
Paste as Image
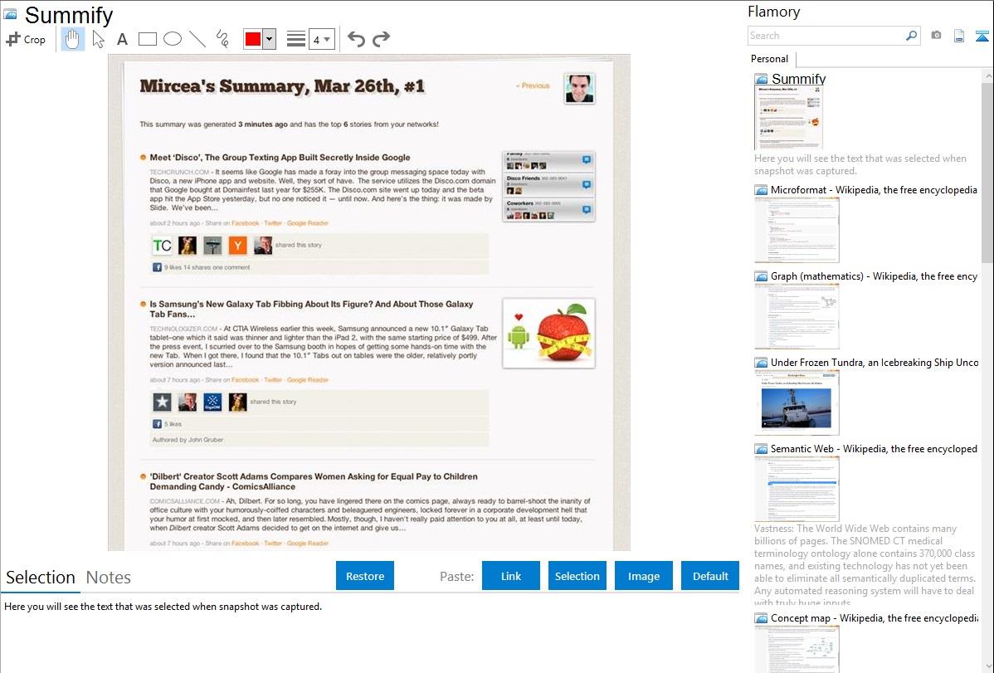click(643, 576)
